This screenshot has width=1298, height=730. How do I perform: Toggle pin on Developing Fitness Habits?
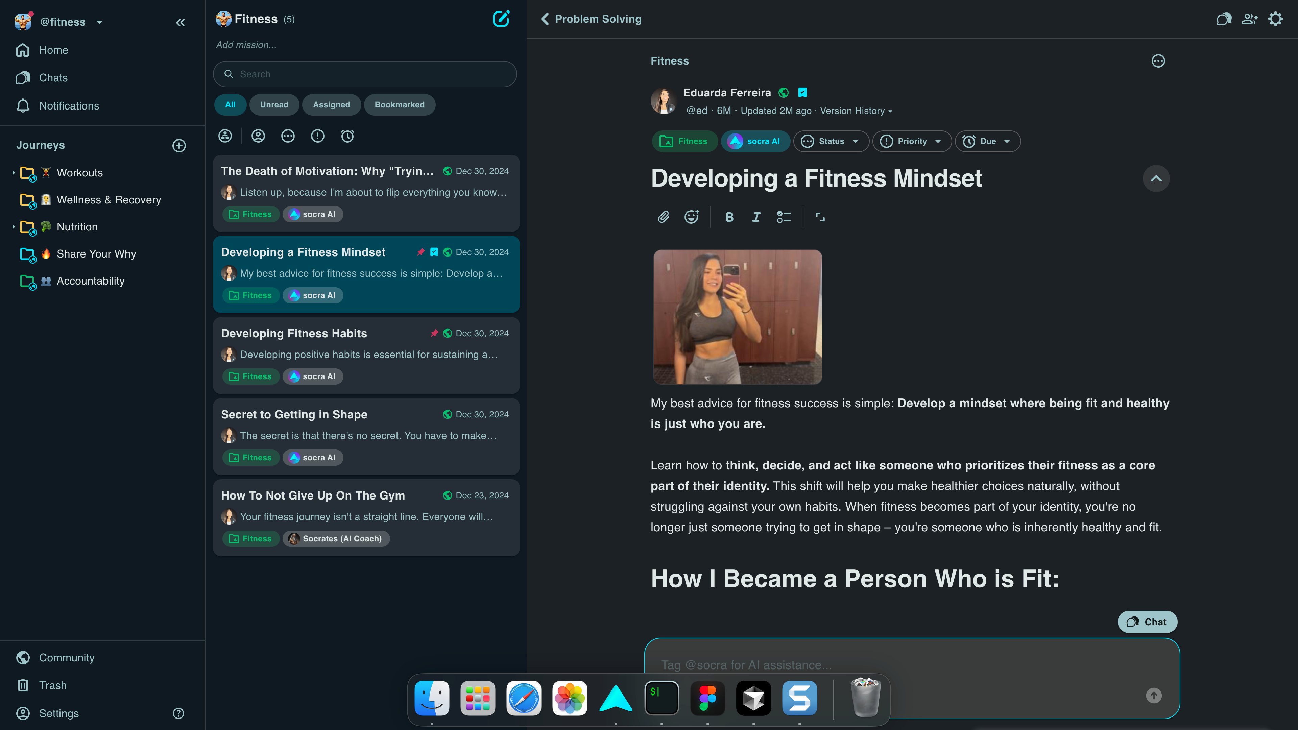pyautogui.click(x=434, y=333)
